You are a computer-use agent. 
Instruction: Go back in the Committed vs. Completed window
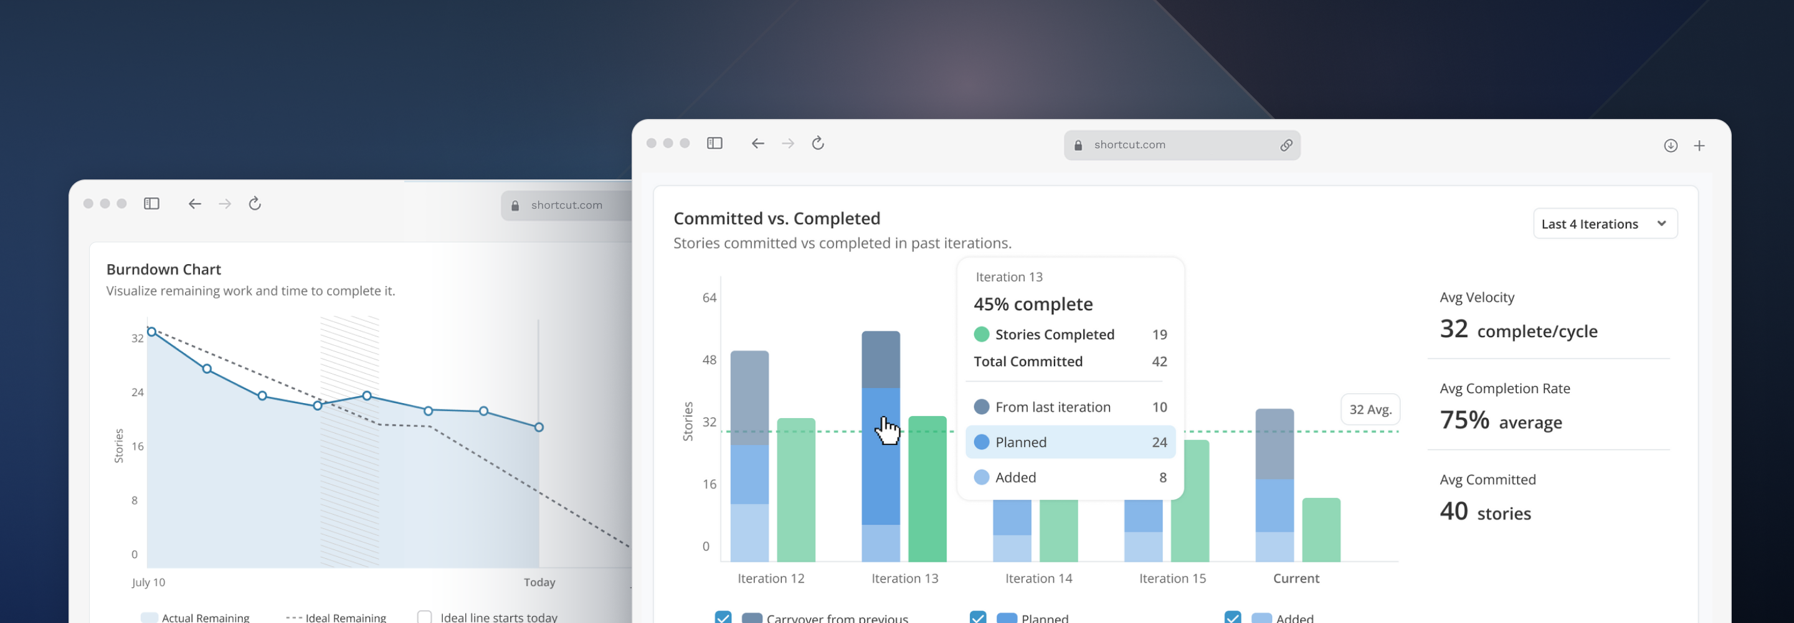point(757,143)
